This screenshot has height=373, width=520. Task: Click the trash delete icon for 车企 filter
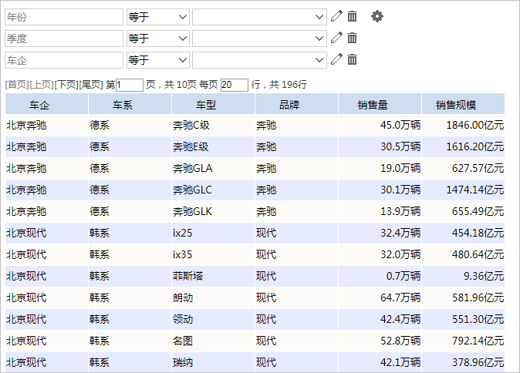pyautogui.click(x=352, y=59)
